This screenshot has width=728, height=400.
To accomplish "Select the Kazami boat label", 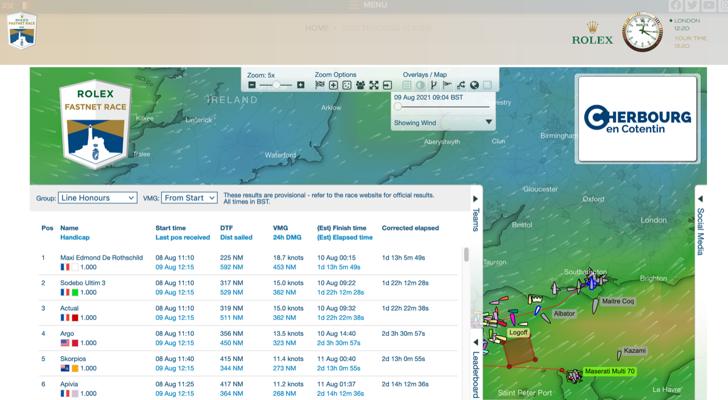I will click(635, 350).
